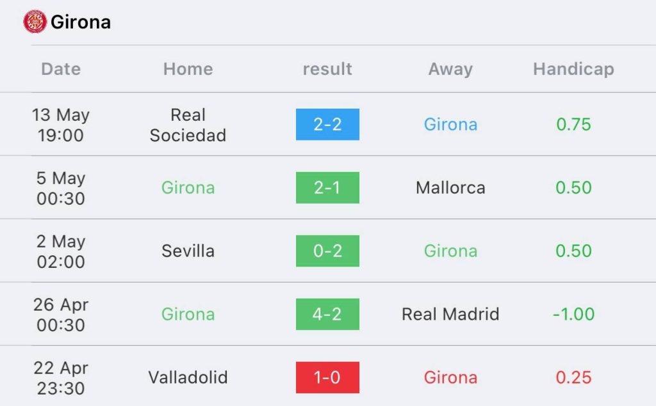Open Valladolid team link
Screen dimensions: 656x406
188,378
